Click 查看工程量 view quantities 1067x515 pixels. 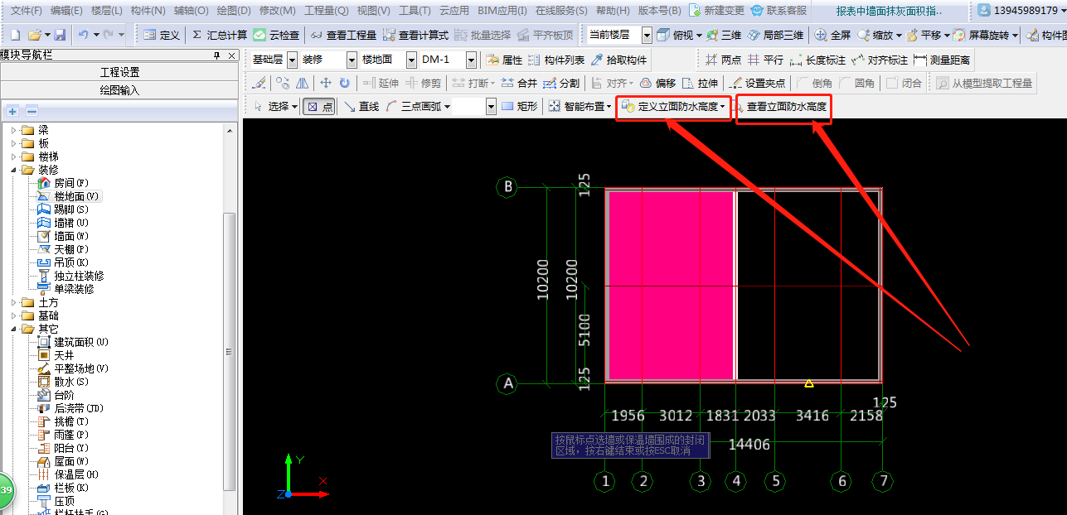[343, 36]
